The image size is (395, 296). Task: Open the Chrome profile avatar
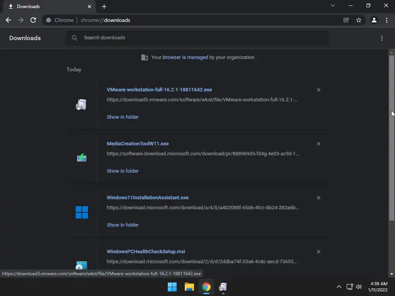[x=374, y=20]
